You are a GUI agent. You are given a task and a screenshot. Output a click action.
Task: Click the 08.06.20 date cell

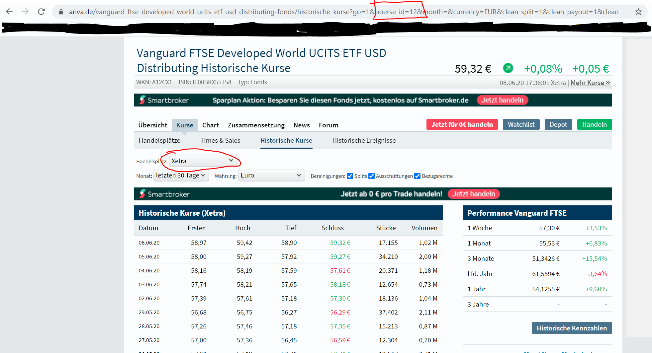coord(149,243)
